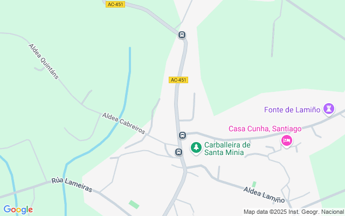Screen dimensions: 345x216
Task: Select the bus stop beside the Casa Cunha road junction
Action: (182, 135)
